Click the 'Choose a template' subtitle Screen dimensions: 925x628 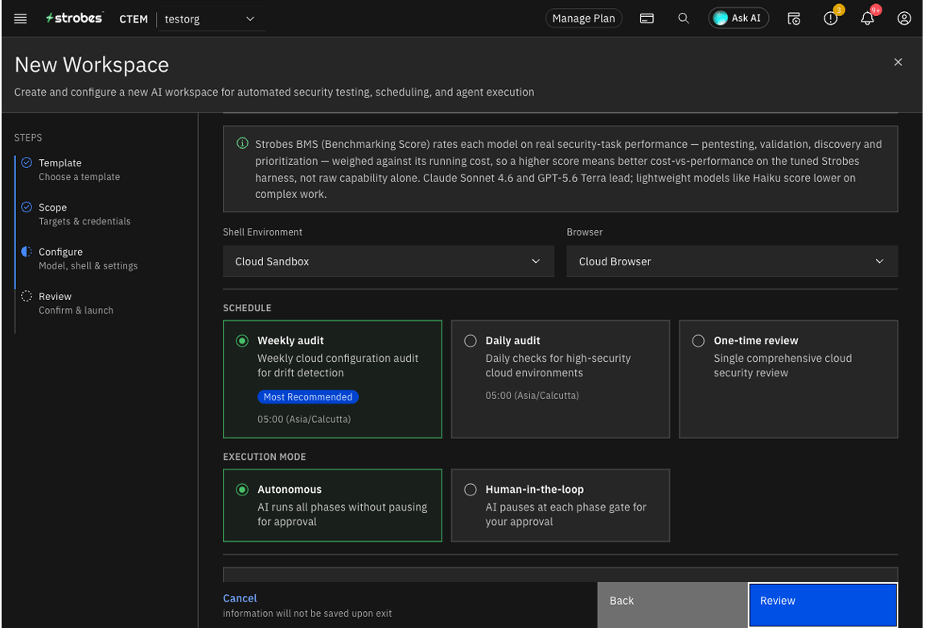point(79,177)
